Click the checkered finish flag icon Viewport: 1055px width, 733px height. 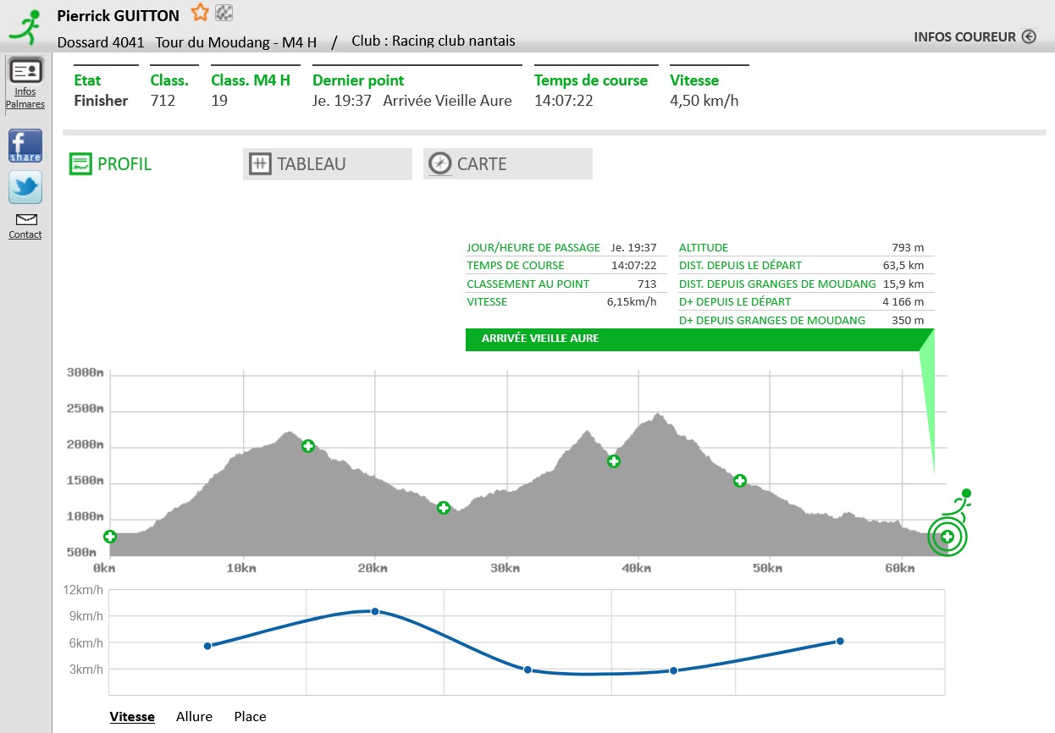pos(224,13)
